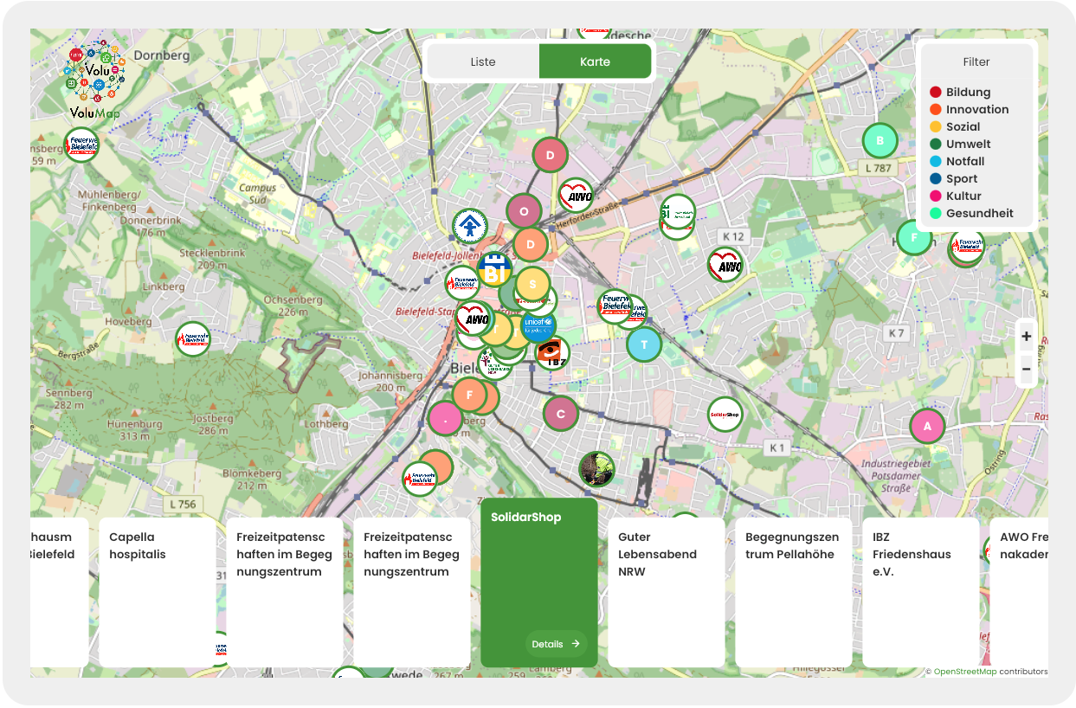Click the light blue T marker
The image size is (1076, 708).
click(643, 344)
